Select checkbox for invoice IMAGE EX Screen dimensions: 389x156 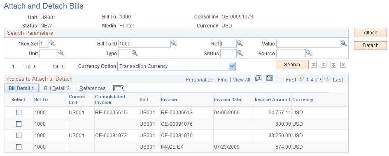19,147
